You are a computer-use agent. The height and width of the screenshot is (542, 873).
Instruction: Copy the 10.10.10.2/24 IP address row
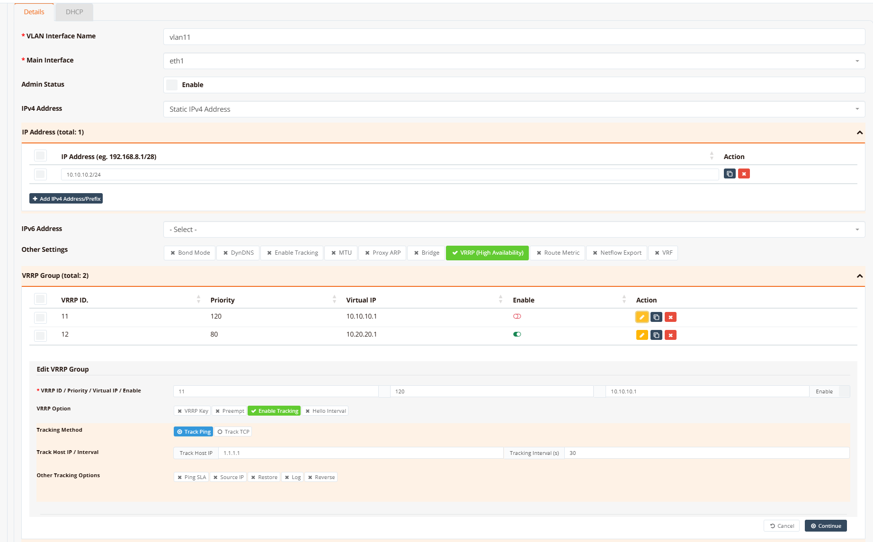coord(730,174)
